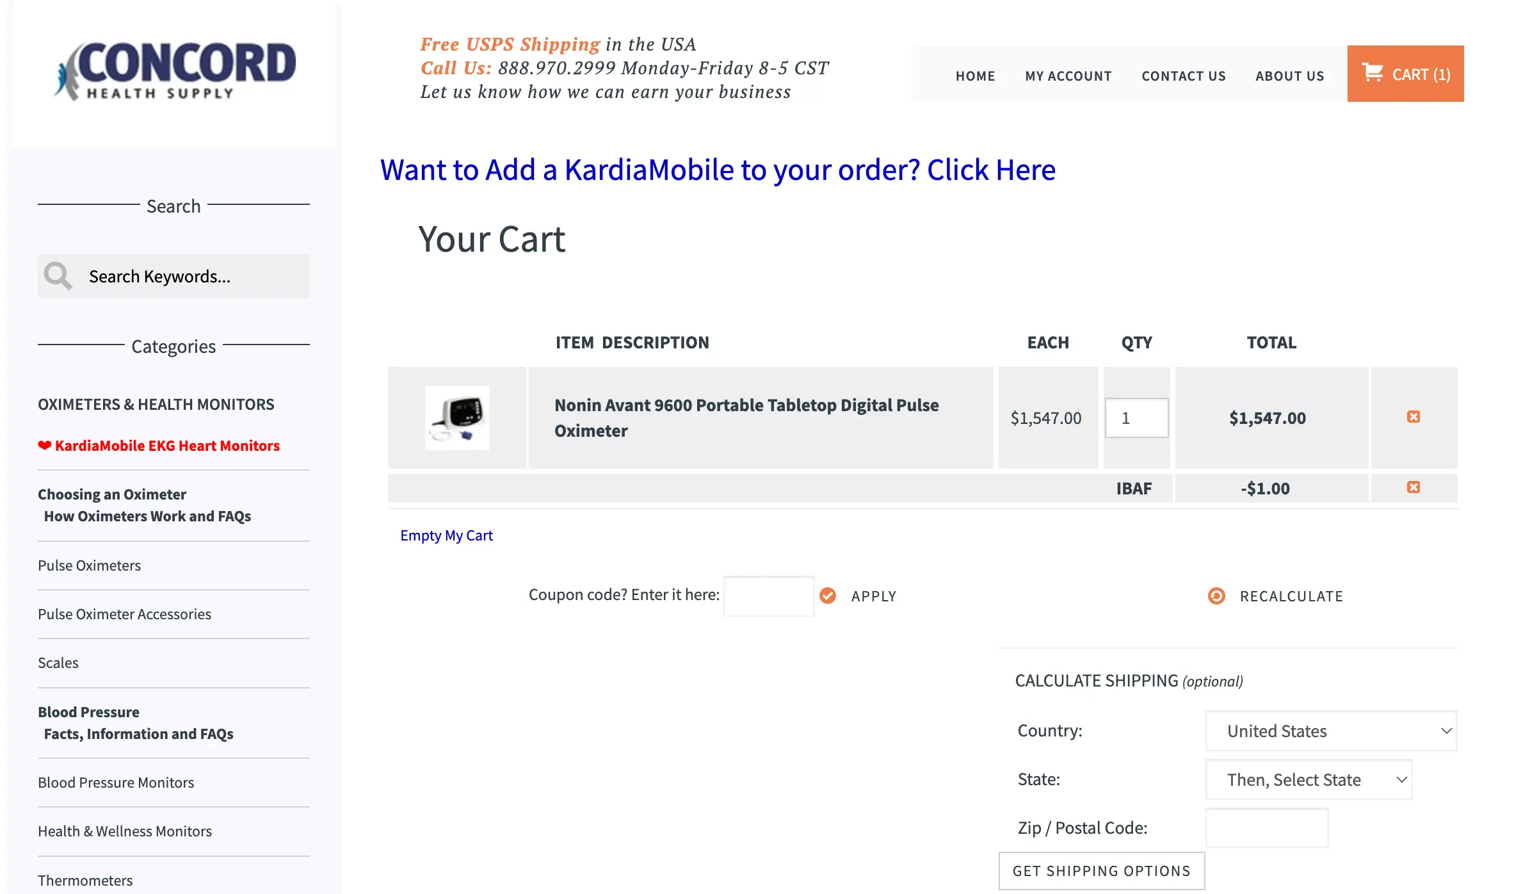1530x894 pixels.
Task: Remove Nonin Avant 9600 item from cart
Action: click(x=1413, y=417)
